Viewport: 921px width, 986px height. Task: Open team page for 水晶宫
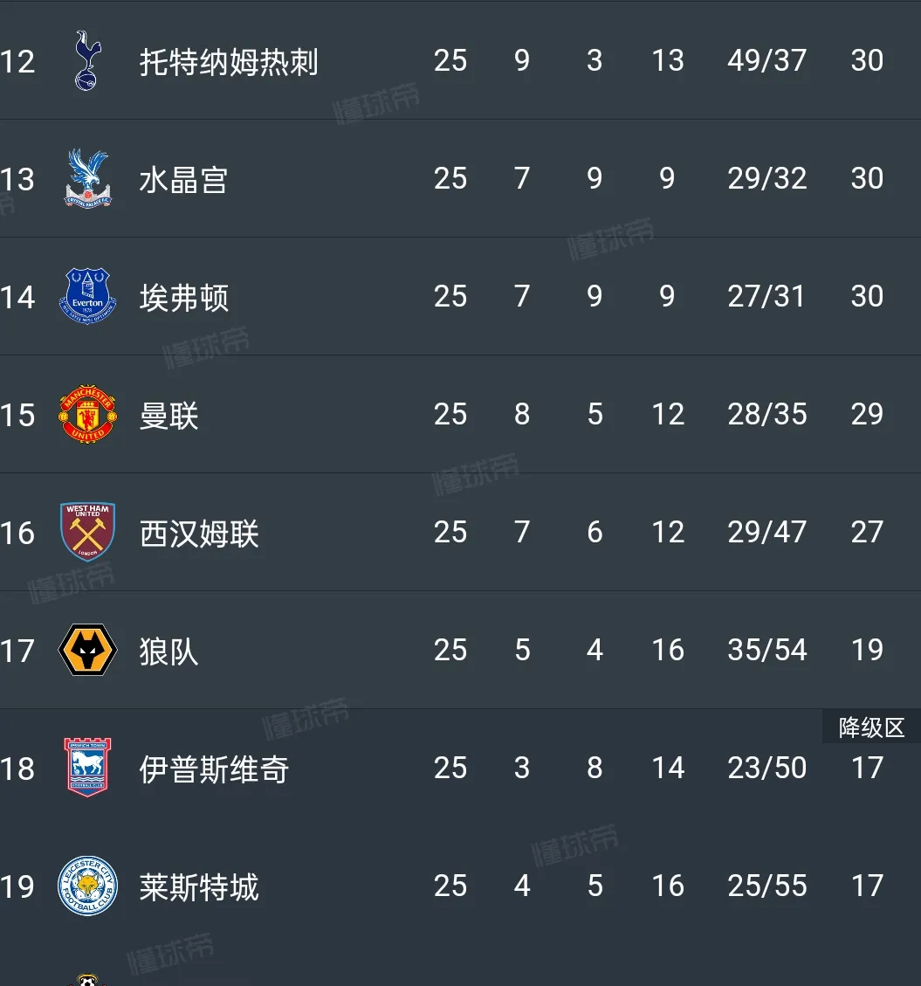(183, 180)
